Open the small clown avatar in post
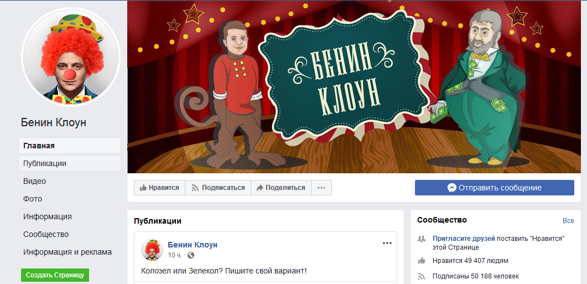This screenshot has height=284, width=587. point(152,250)
